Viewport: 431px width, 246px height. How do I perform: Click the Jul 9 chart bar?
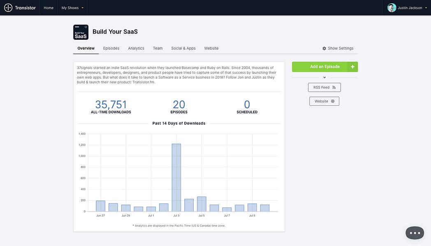point(253,207)
